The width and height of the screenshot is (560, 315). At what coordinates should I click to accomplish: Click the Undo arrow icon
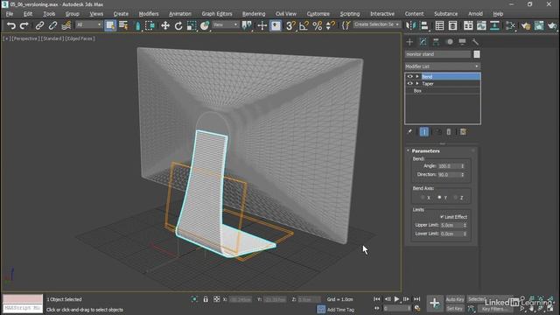tap(11, 25)
